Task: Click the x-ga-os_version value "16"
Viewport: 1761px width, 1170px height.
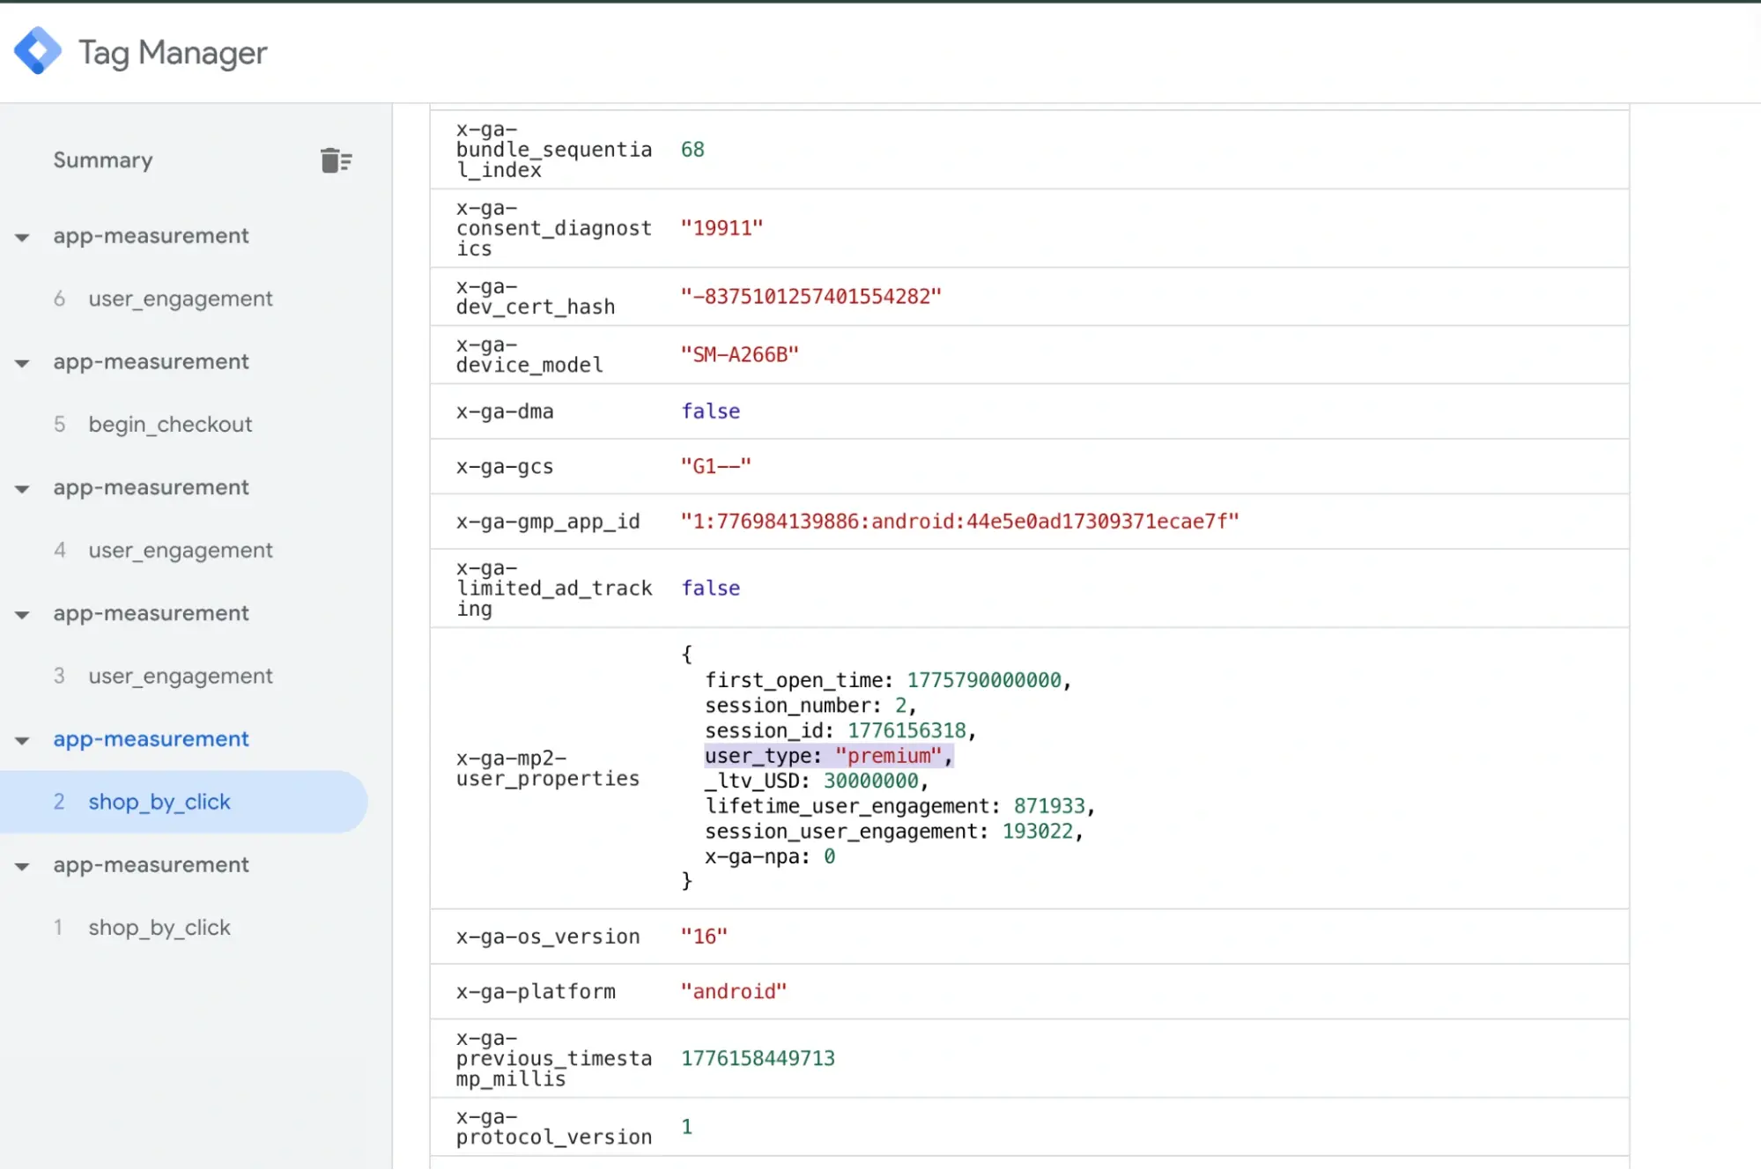Action: 704,937
